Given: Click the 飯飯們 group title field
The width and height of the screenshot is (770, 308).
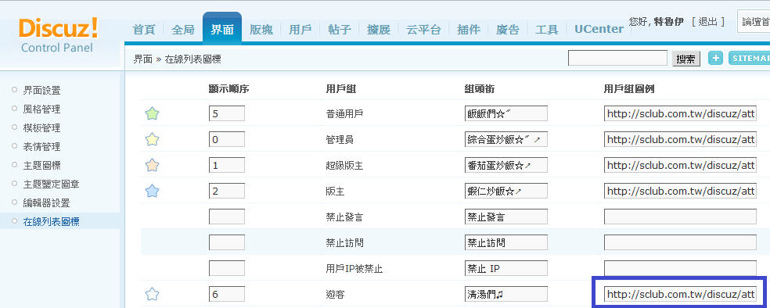Looking at the screenshot, I should point(506,114).
